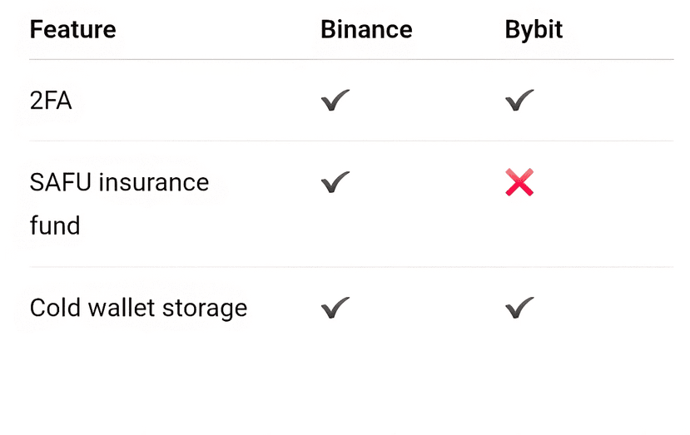690x435 pixels.
Task: Select the word insurance
Action: [154, 182]
